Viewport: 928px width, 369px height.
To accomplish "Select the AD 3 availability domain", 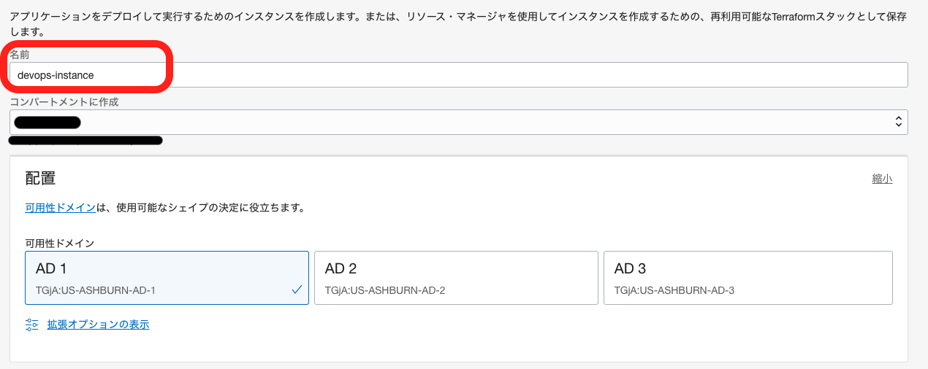I will 748,277.
